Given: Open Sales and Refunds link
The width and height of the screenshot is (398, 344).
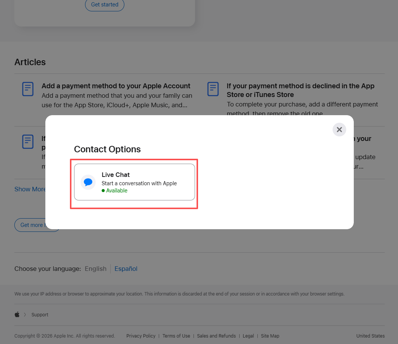Looking at the screenshot, I should pyautogui.click(x=216, y=336).
